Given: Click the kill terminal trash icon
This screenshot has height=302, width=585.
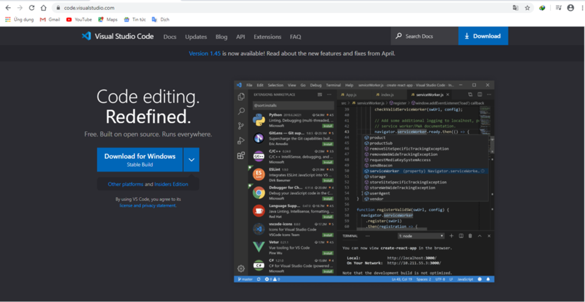Looking at the screenshot, I should (470, 236).
